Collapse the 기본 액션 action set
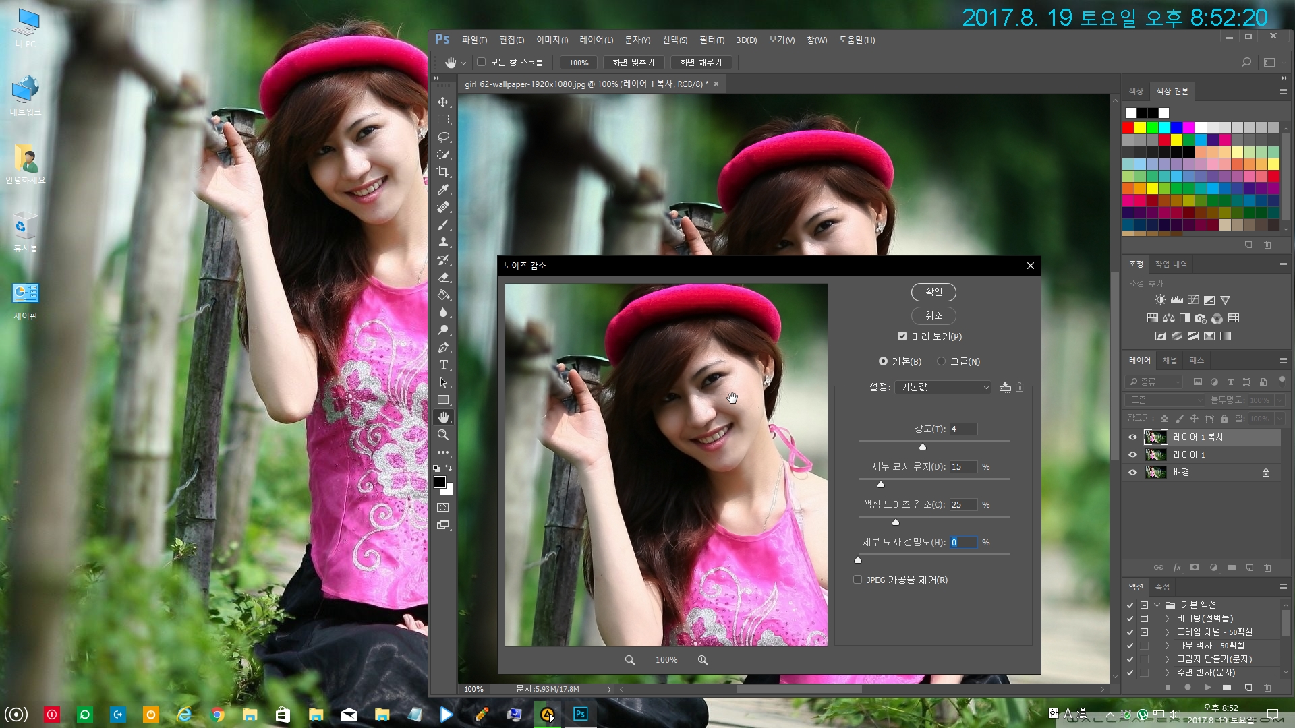The image size is (1295, 728). click(1157, 605)
